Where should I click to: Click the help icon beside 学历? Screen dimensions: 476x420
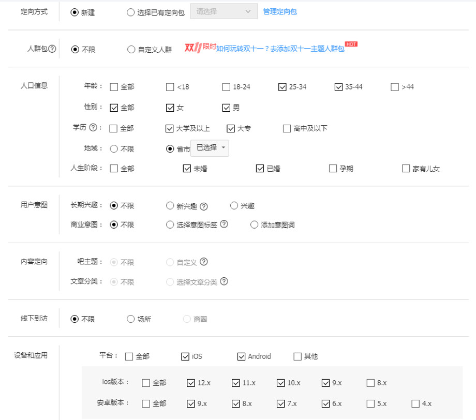[93, 127]
